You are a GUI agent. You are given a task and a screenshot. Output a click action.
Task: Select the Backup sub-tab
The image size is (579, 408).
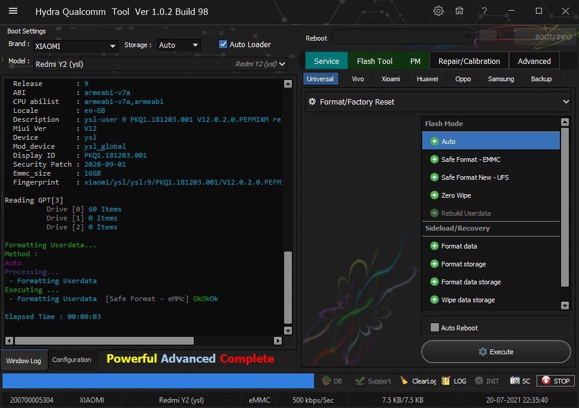(x=541, y=79)
